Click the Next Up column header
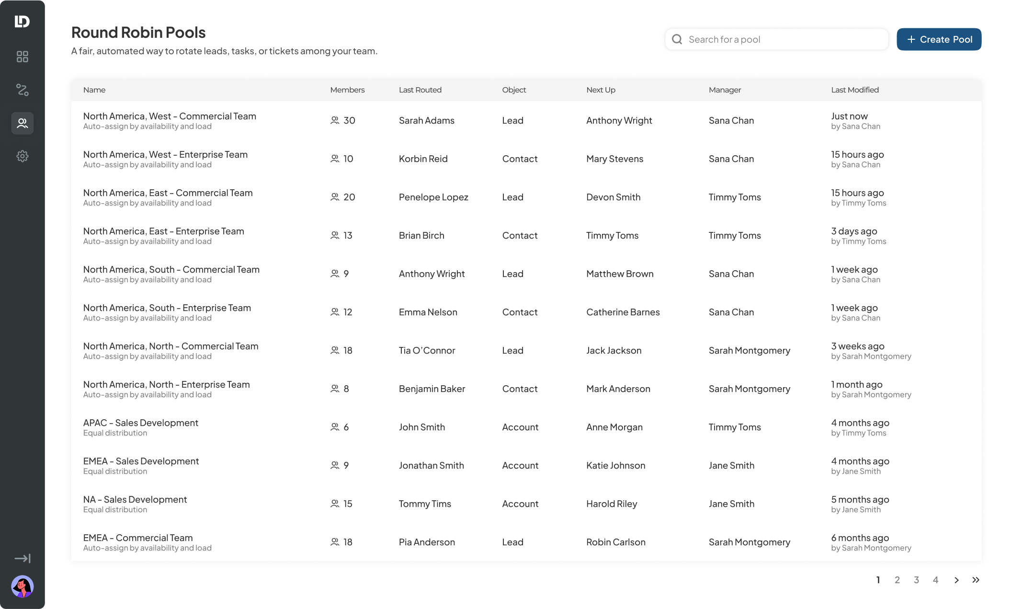Viewport: 1023px width, 609px height. tap(601, 90)
